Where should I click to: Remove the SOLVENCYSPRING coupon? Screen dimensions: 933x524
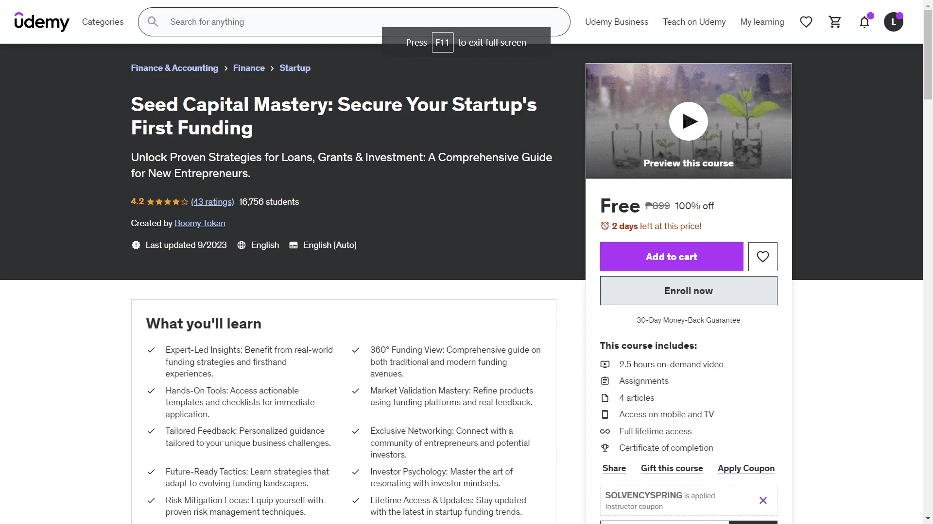tap(763, 500)
